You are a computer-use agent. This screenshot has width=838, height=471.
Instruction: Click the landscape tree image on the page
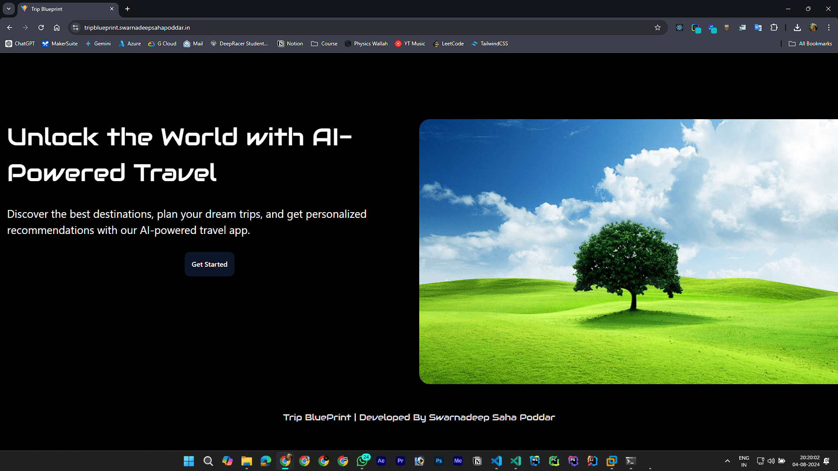[x=629, y=251]
